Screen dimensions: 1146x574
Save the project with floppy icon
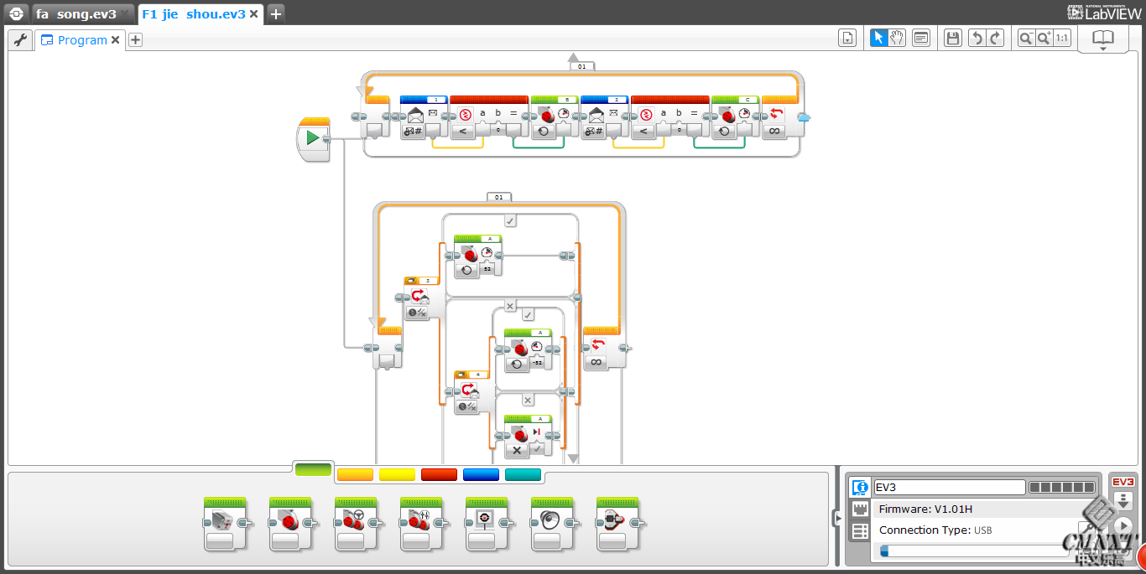point(952,38)
